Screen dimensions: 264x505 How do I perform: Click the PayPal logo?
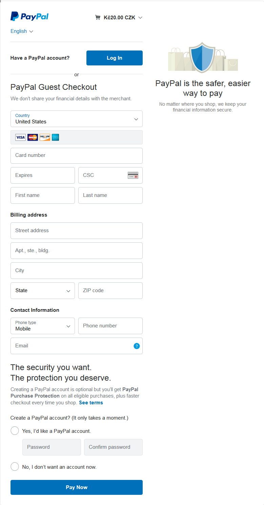(29, 16)
